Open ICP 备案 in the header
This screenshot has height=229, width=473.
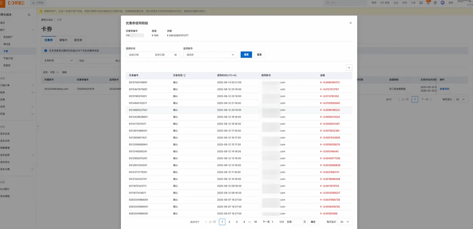click(x=385, y=2)
